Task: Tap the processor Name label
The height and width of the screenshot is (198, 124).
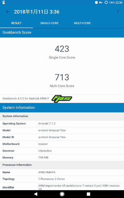Action: [x=6, y=172]
